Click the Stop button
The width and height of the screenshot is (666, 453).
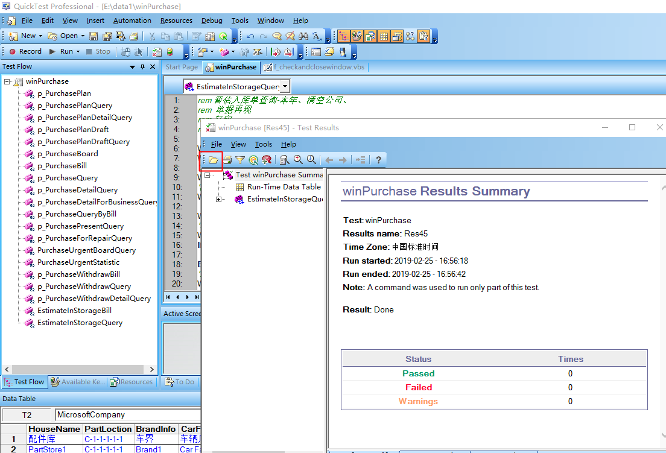coord(98,51)
